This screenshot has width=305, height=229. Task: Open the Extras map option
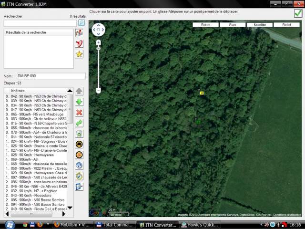(x=205, y=24)
